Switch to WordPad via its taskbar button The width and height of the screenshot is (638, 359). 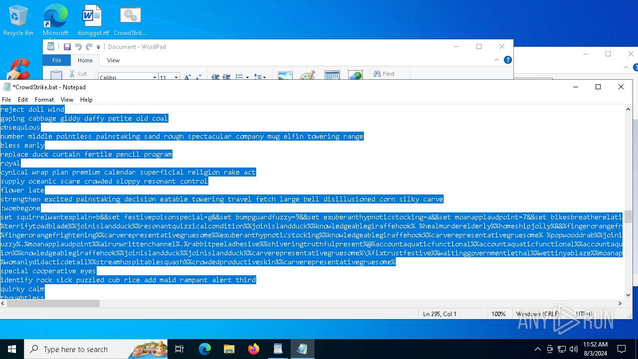click(278, 349)
